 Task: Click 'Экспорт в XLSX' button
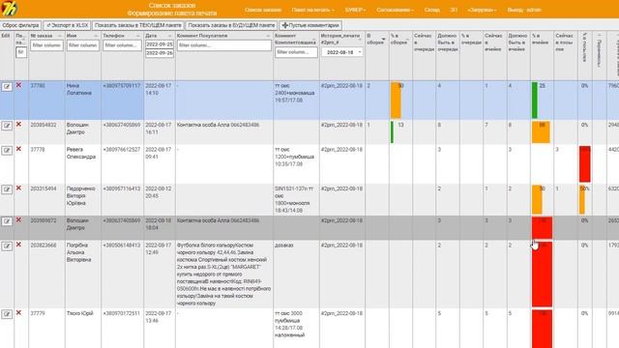(x=67, y=25)
